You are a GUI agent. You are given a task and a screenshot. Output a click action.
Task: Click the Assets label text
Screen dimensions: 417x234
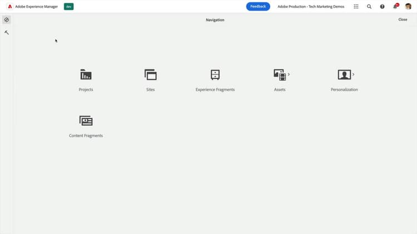coord(280,89)
